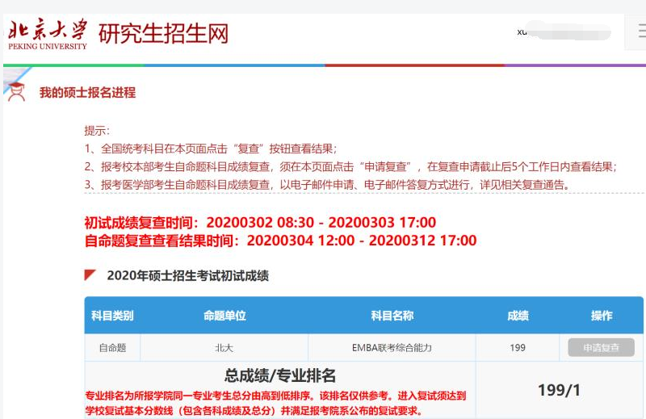
Task: Click the graduate student avatar icon
Action: pyautogui.click(x=17, y=91)
